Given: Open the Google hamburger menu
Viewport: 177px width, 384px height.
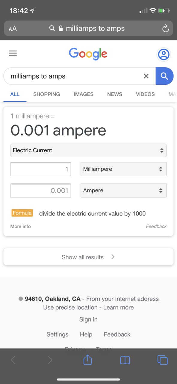Looking at the screenshot, I should 13,53.
